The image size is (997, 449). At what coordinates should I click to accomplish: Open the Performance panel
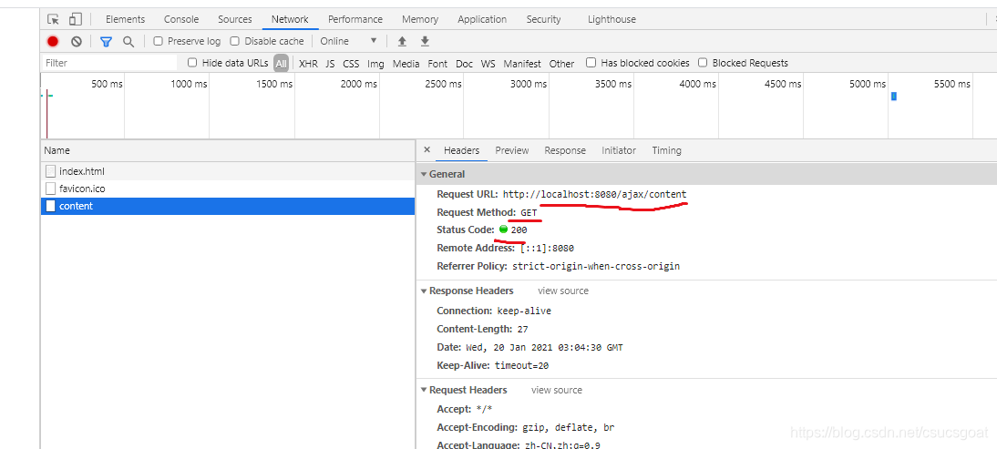pyautogui.click(x=355, y=19)
